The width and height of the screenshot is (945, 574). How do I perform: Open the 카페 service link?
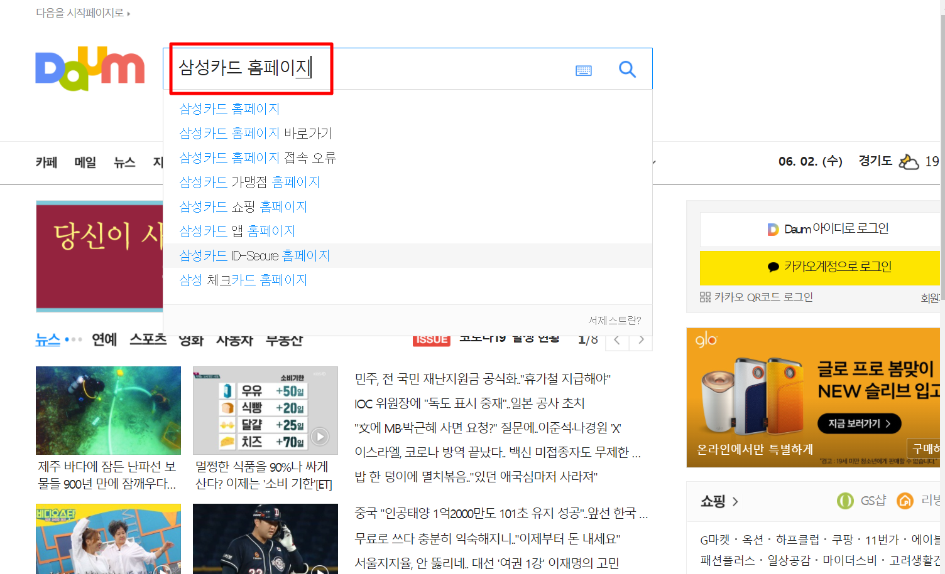coord(46,162)
